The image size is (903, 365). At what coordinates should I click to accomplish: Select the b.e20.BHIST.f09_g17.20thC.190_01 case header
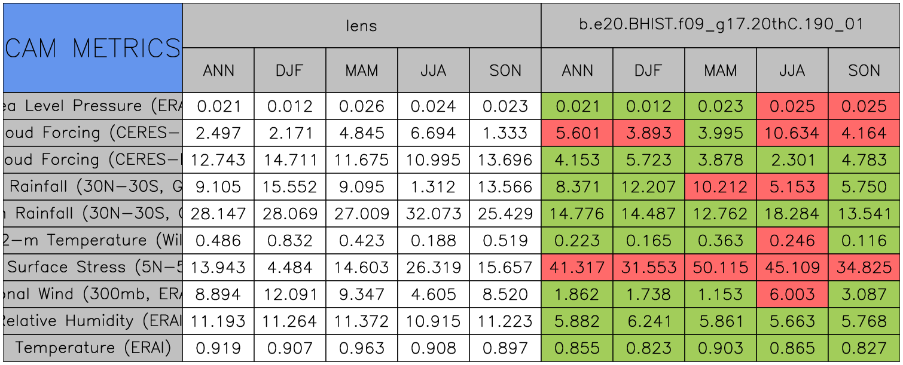click(x=721, y=25)
